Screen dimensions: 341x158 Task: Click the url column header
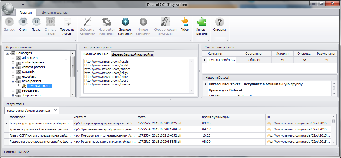click(298, 117)
